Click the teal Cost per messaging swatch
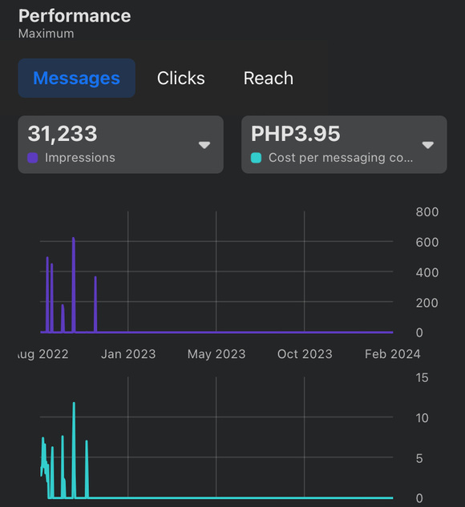 (256, 158)
